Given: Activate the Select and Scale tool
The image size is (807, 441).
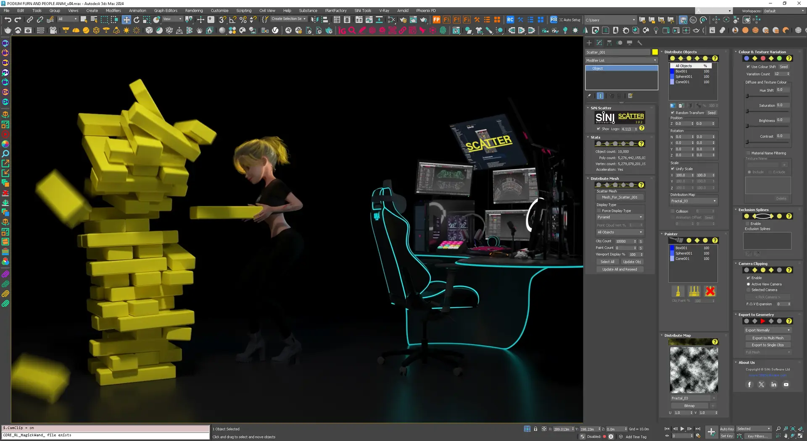Looking at the screenshot, I should click(146, 20).
